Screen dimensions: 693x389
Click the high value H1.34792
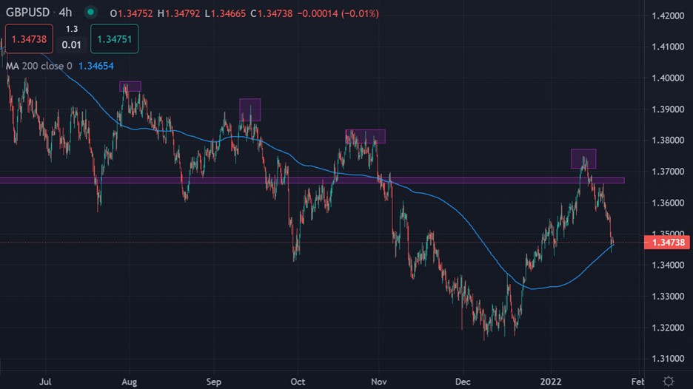179,14
